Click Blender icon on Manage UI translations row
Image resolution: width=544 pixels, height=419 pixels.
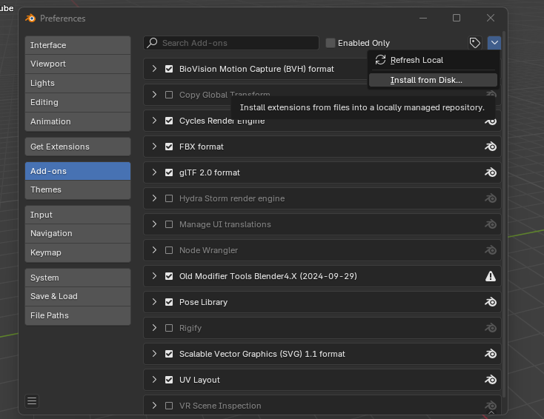click(490, 224)
